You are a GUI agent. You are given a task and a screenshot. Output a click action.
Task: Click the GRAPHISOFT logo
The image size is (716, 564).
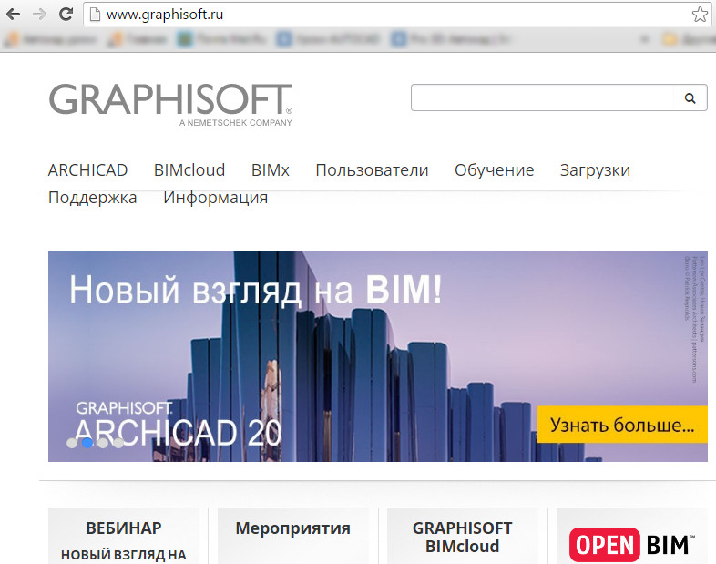click(x=170, y=105)
